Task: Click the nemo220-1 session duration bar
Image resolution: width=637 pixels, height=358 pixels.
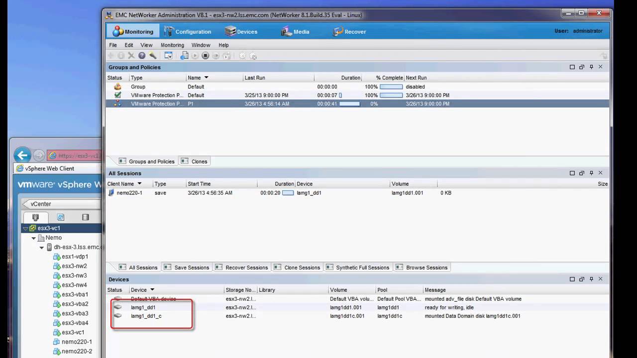Action: tap(288, 192)
